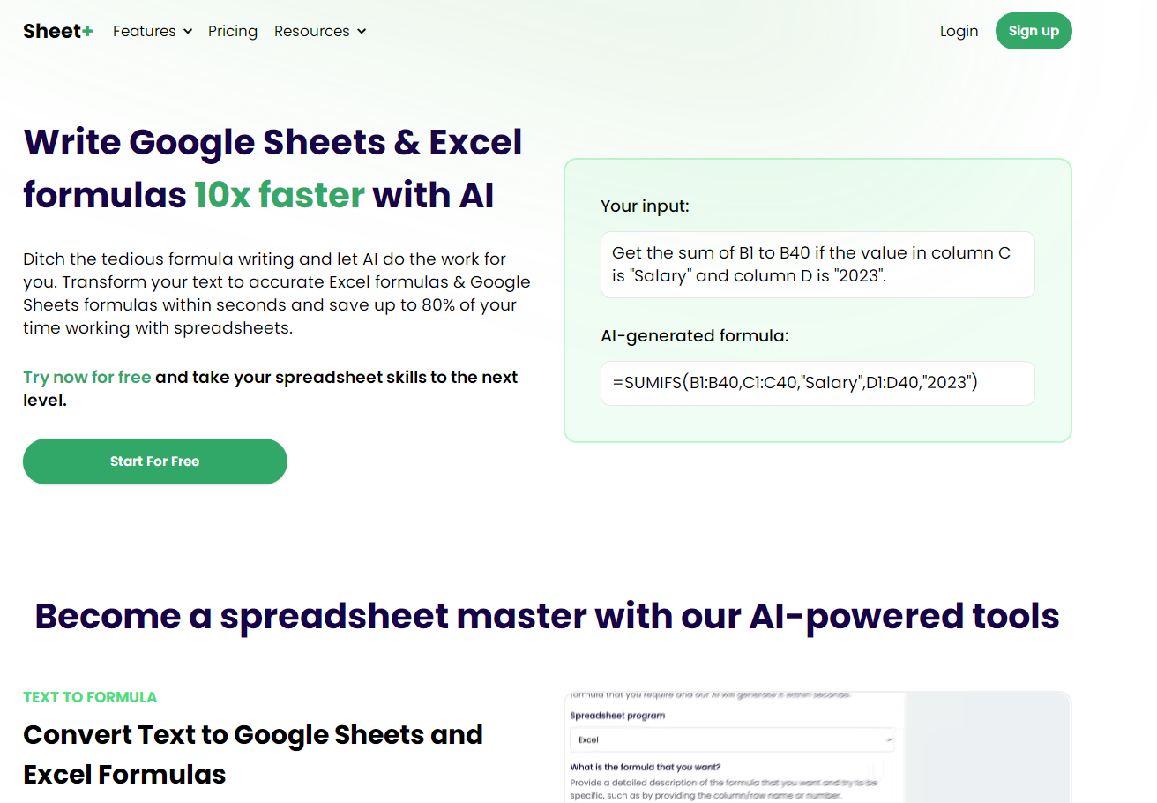The image size is (1157, 803).
Task: Open the Features dropdown menu
Action: point(153,31)
